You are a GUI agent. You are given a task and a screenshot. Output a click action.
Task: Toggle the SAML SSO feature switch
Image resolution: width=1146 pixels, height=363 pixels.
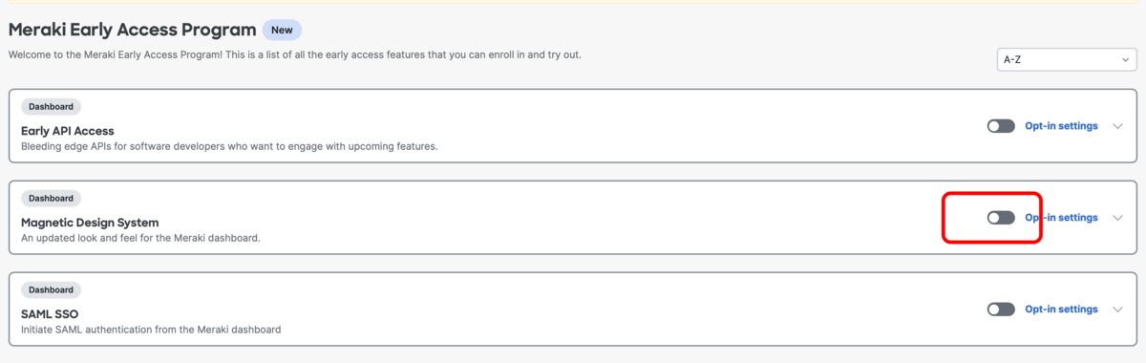coord(1001,310)
